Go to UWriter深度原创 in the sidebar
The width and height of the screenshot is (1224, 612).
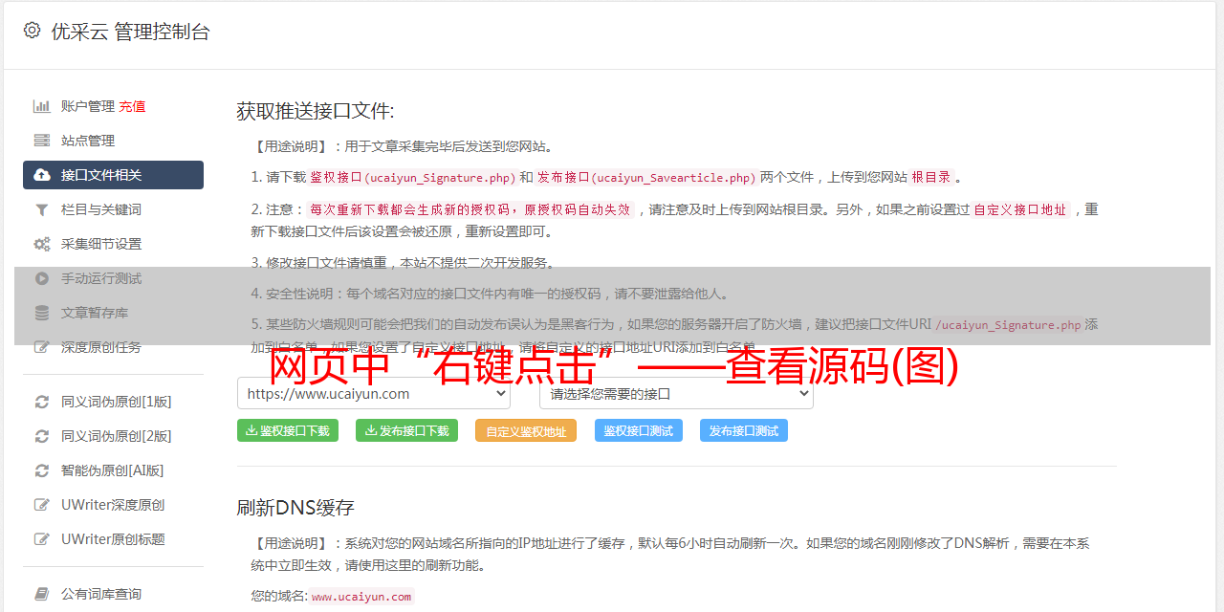pos(113,505)
